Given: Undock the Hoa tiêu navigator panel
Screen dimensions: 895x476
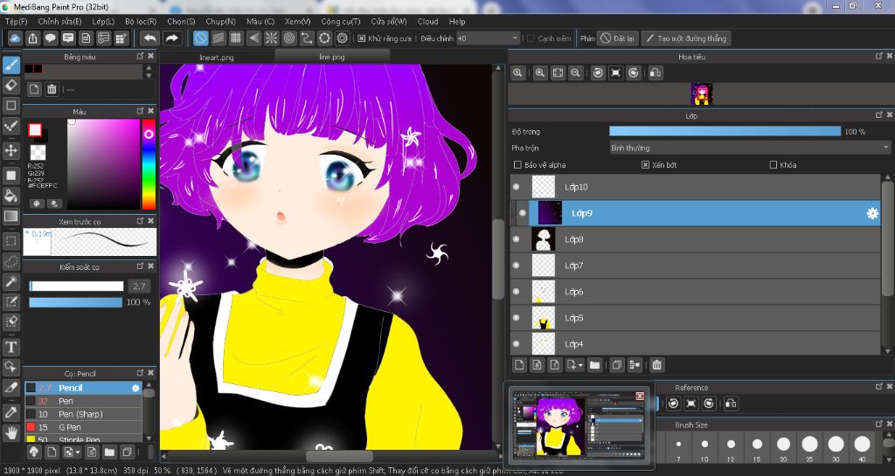Looking at the screenshot, I should (x=879, y=56).
